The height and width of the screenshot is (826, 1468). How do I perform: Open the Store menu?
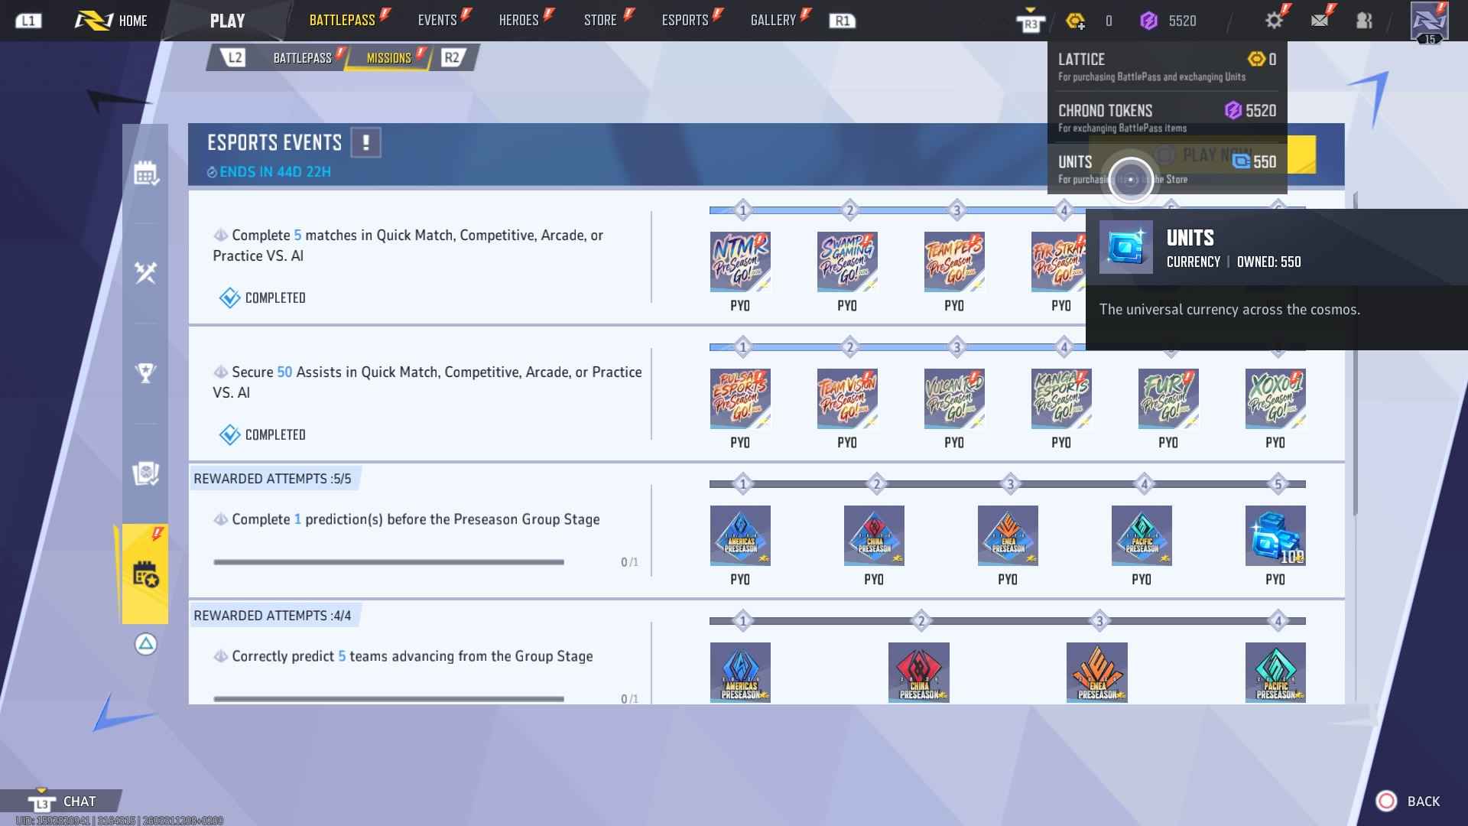(x=600, y=21)
